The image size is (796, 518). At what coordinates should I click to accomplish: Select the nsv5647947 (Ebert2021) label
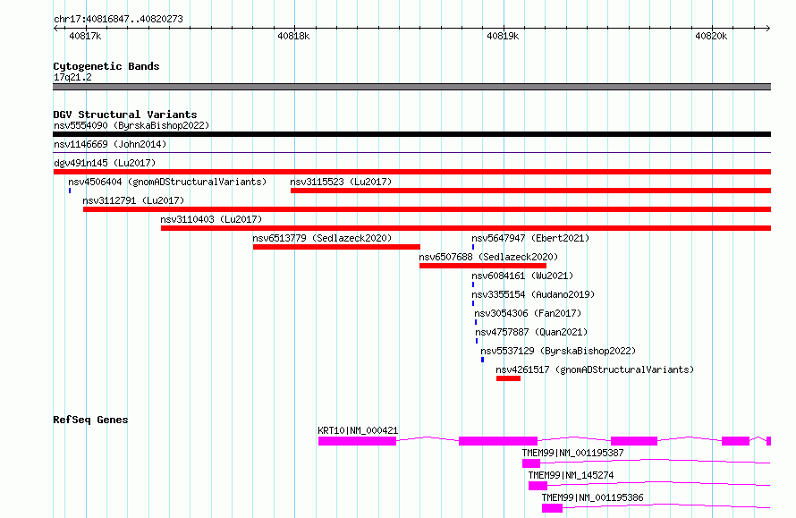pyautogui.click(x=530, y=238)
